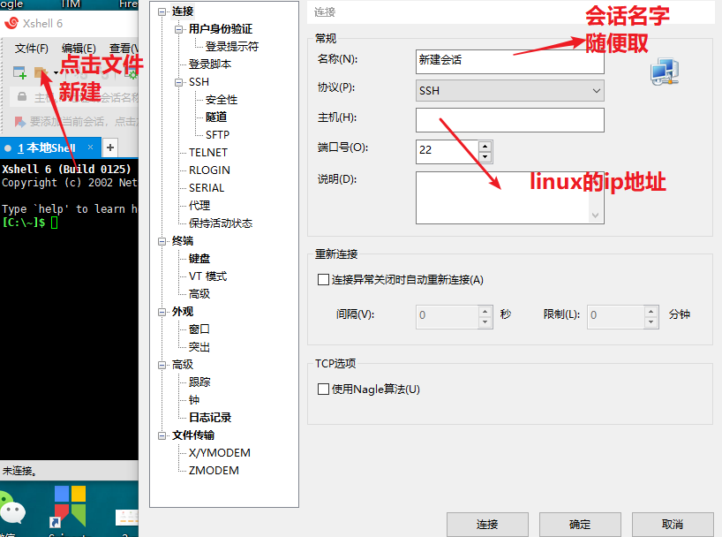Select 登录脚本 in the tree
Viewport: 722px width, 537px height.
[x=210, y=64]
